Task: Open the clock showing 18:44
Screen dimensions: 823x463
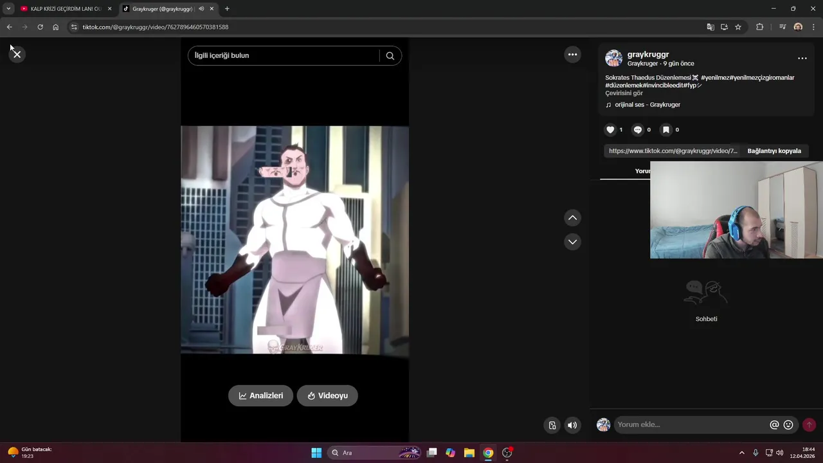Action: [802, 453]
